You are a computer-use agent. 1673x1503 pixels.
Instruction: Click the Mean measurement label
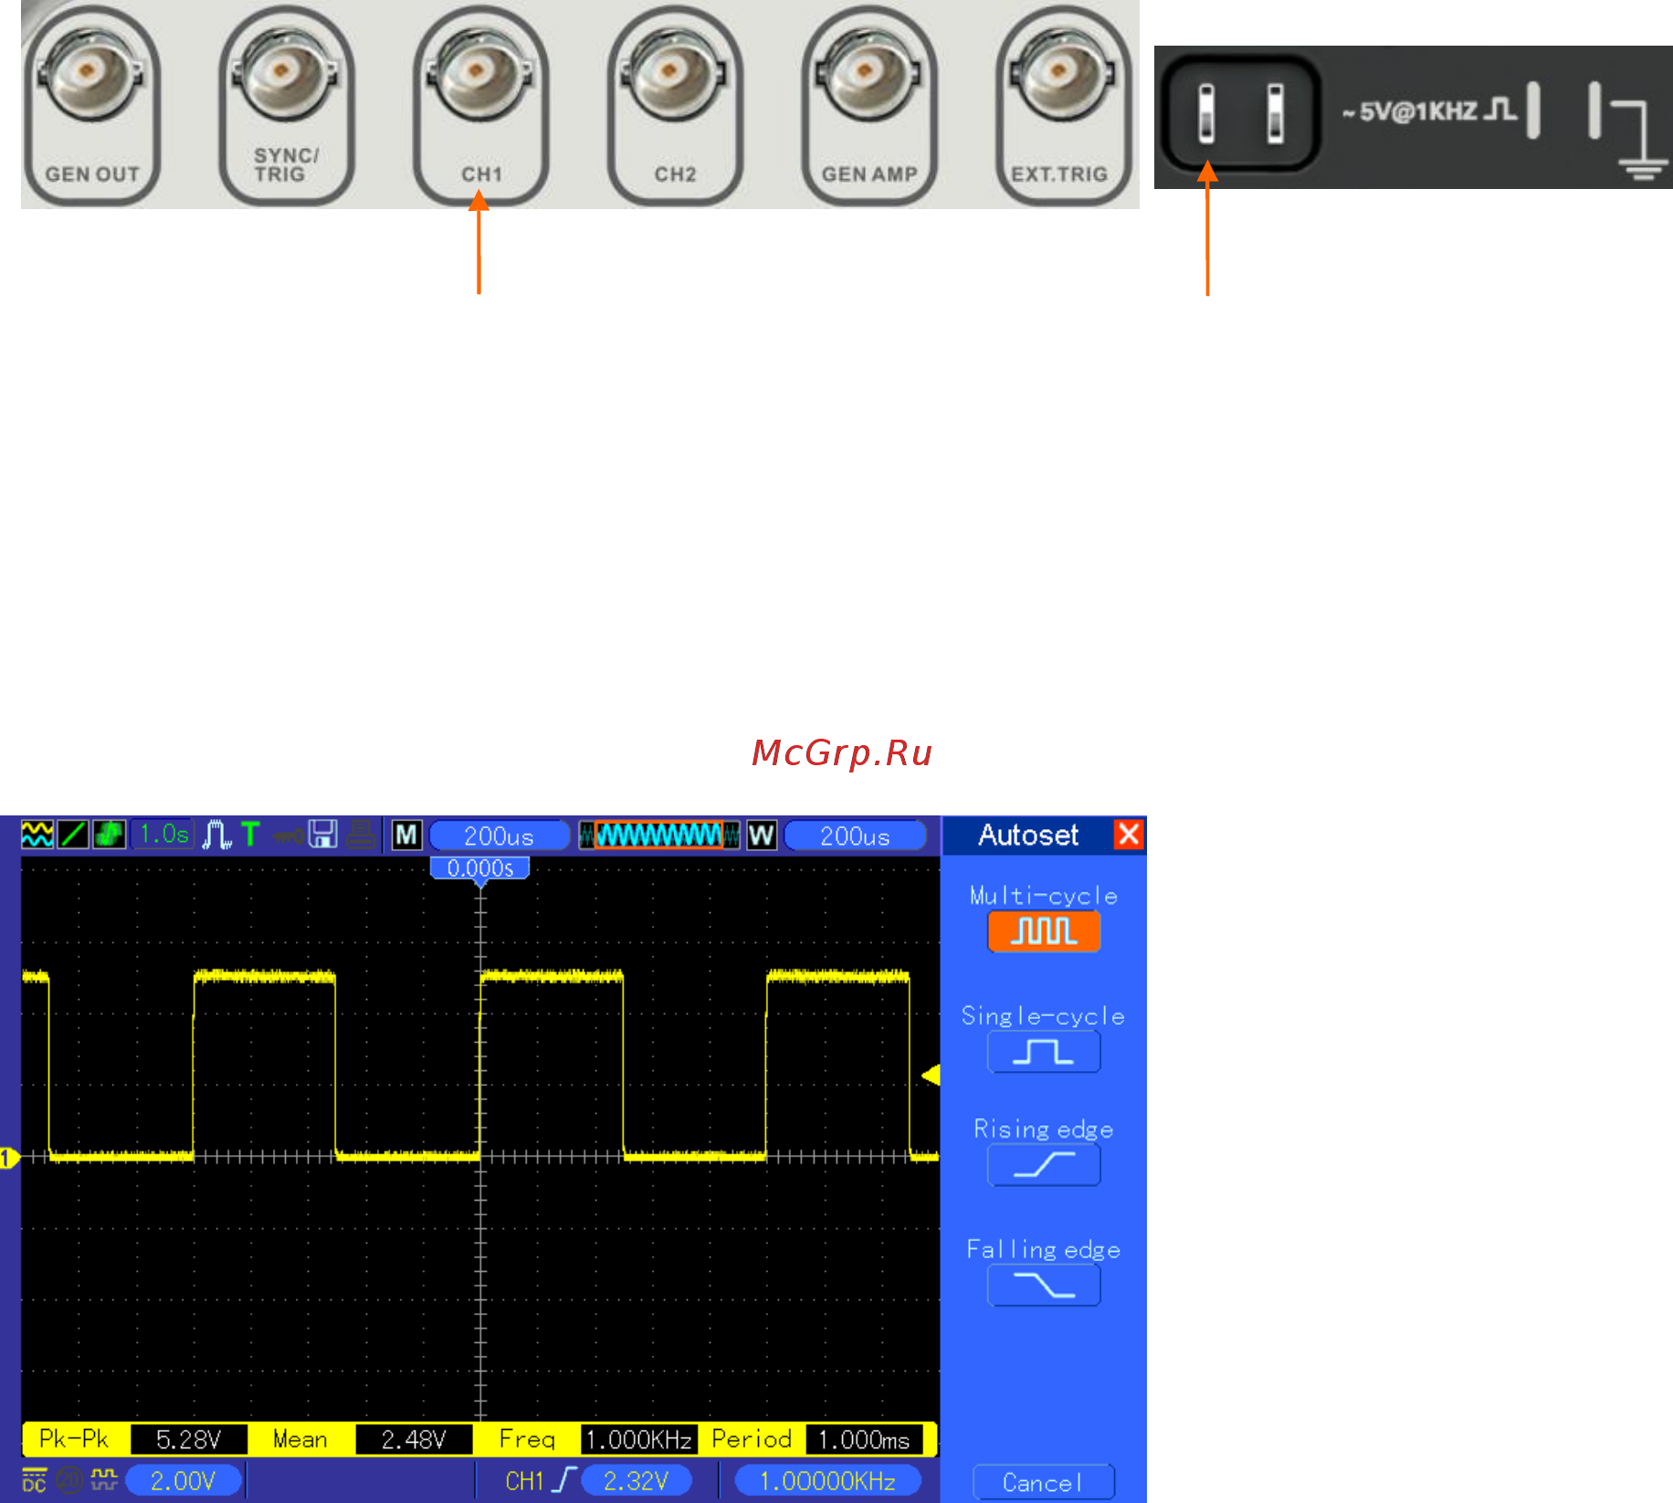(x=300, y=1439)
